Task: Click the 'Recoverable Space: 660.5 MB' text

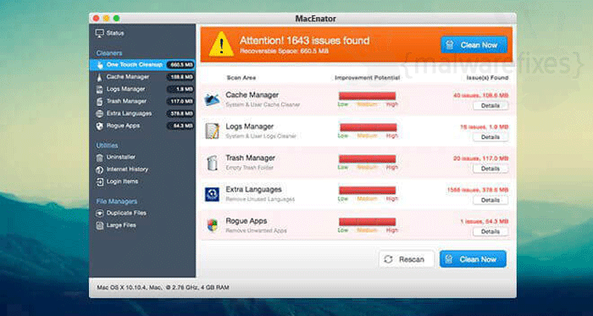Action: point(284,51)
